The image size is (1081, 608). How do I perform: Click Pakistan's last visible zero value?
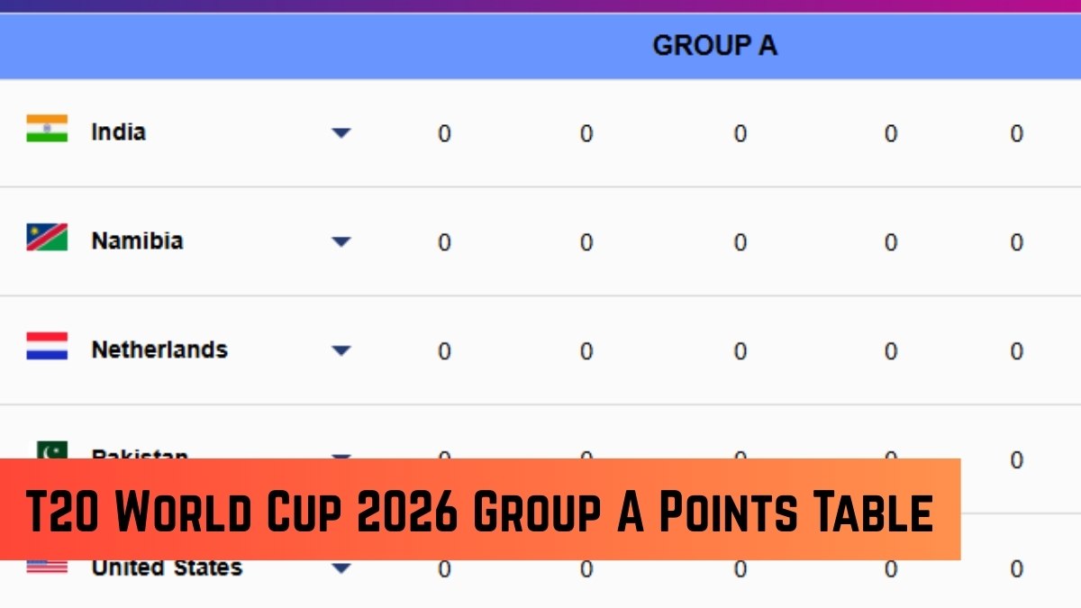click(x=1016, y=461)
